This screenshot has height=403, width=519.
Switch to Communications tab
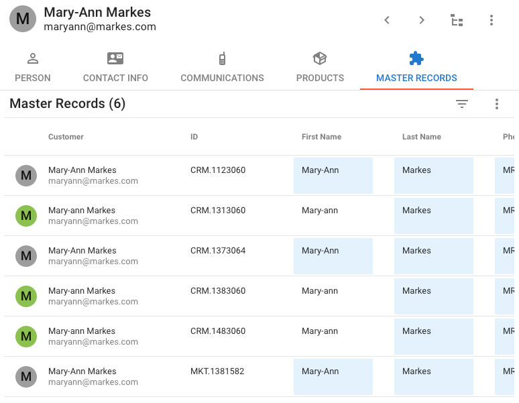pos(222,68)
